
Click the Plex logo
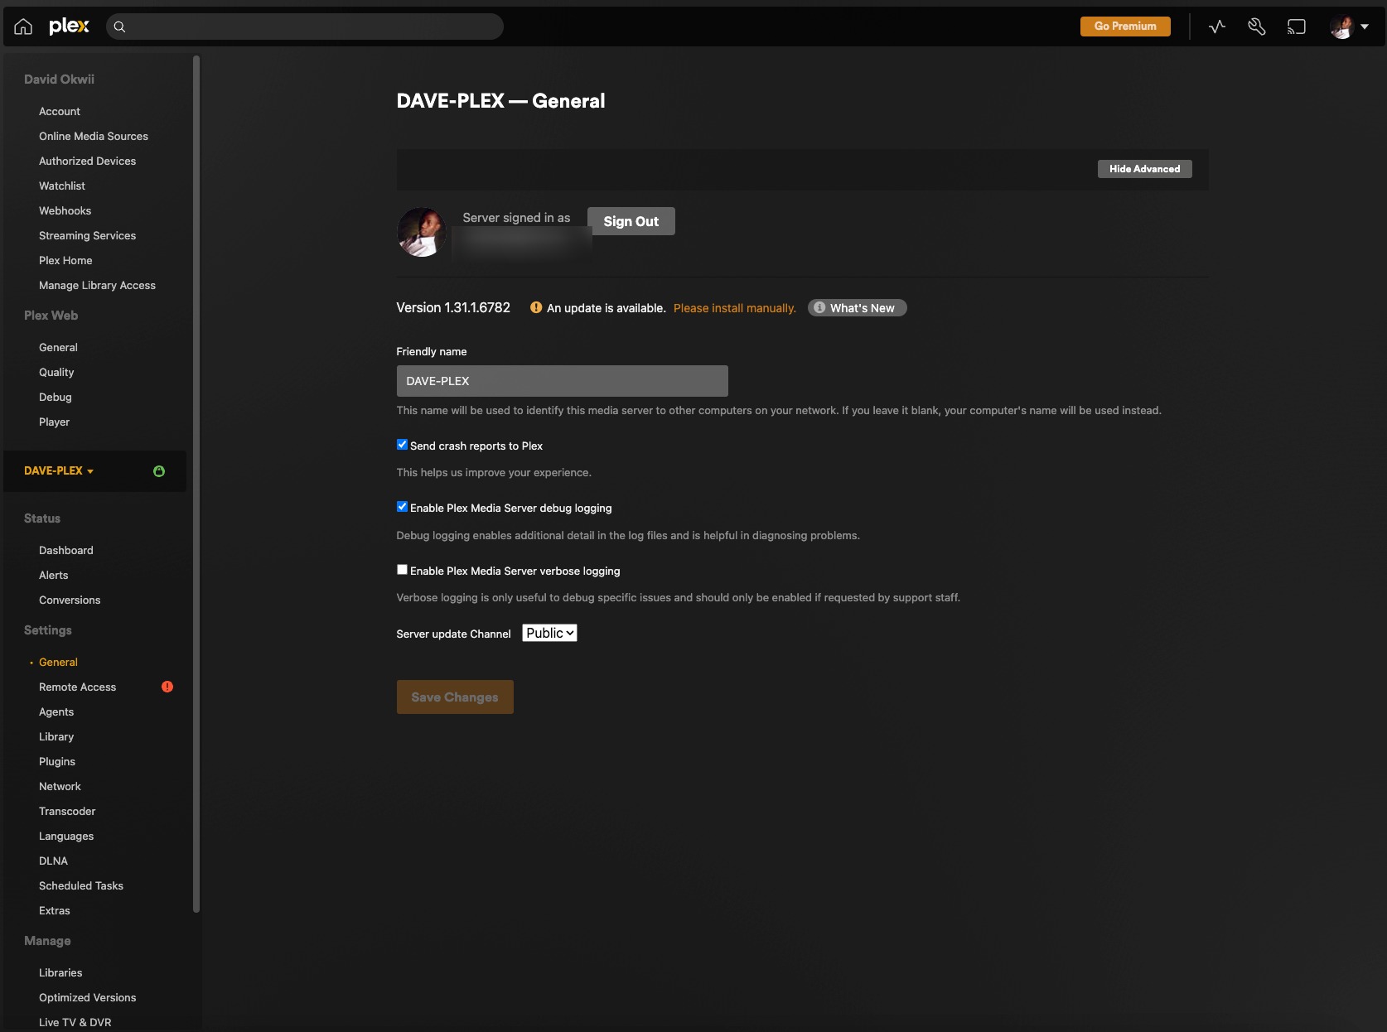coord(69,26)
